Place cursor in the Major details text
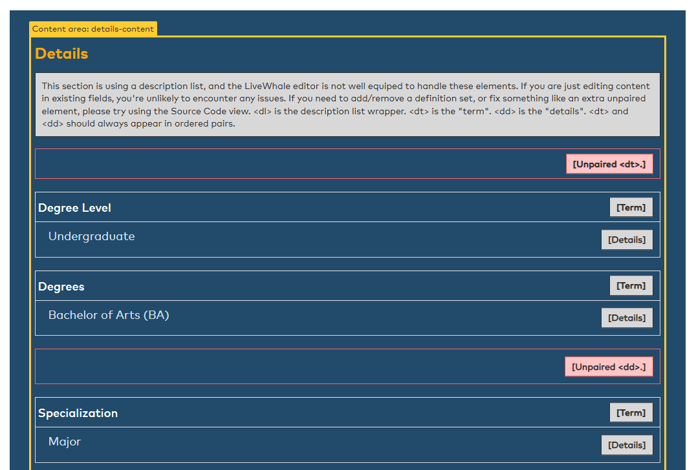696x470 pixels. 65,442
